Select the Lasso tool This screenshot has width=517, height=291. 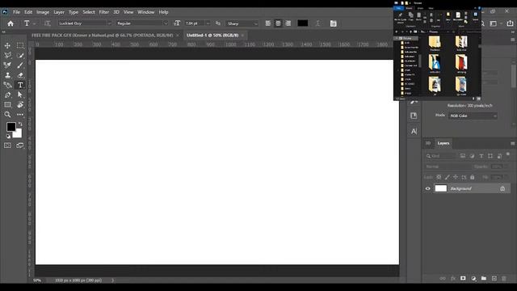[x=7, y=56]
